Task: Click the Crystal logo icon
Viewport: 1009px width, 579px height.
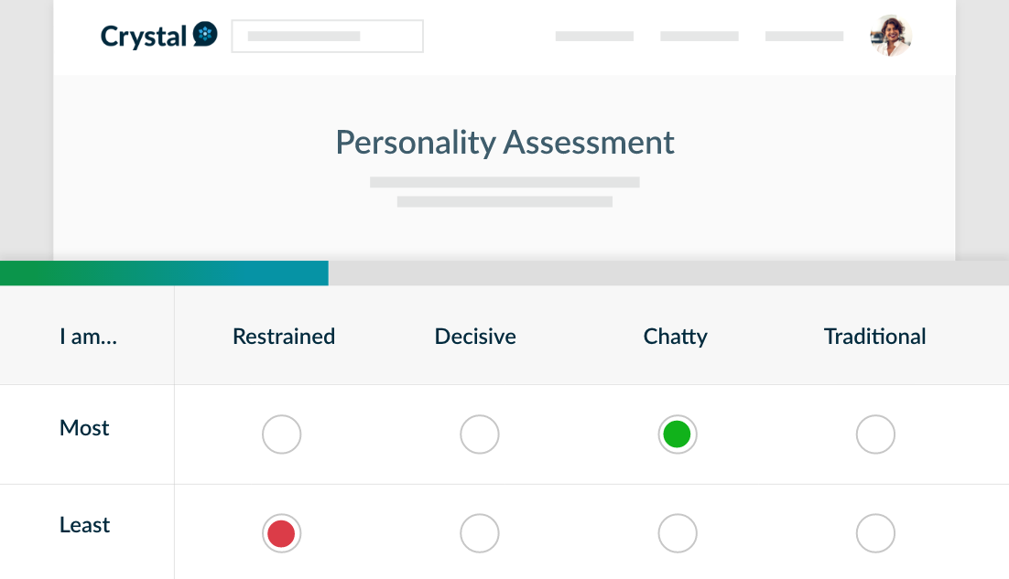Action: pos(206,36)
